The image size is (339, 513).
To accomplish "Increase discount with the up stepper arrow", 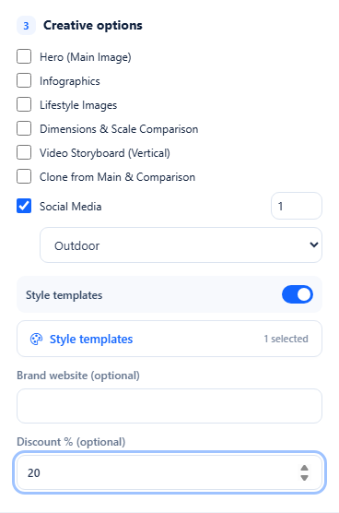I will coord(304,468).
